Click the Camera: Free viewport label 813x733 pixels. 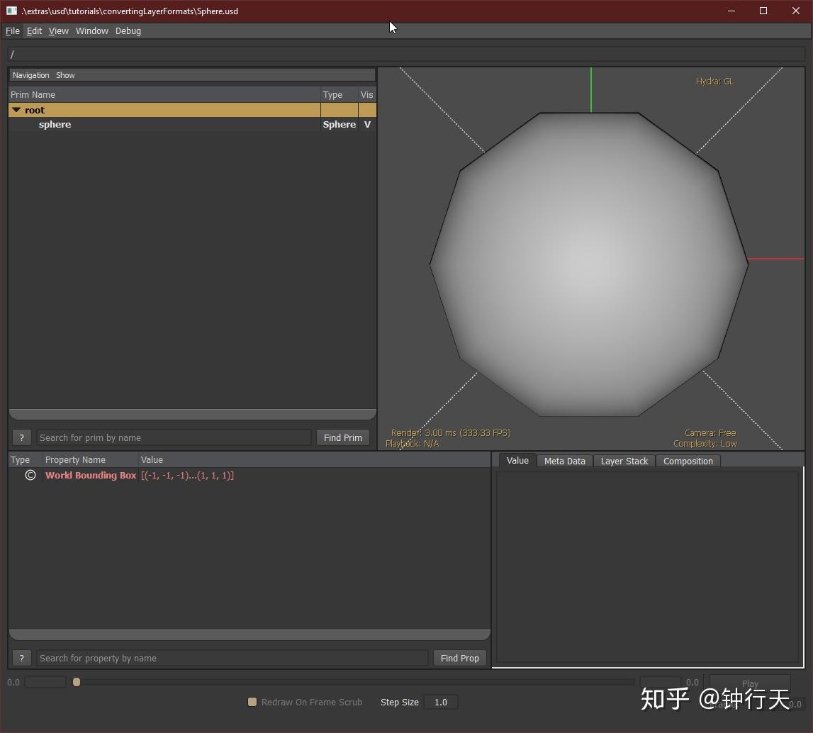click(x=710, y=433)
